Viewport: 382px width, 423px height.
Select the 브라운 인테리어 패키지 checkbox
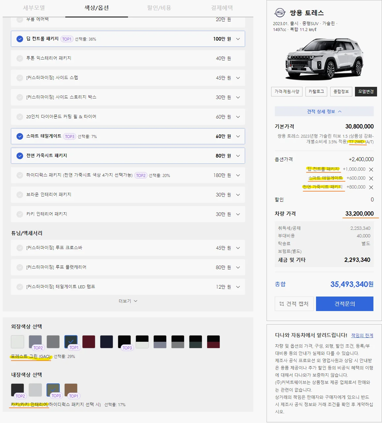coord(20,194)
